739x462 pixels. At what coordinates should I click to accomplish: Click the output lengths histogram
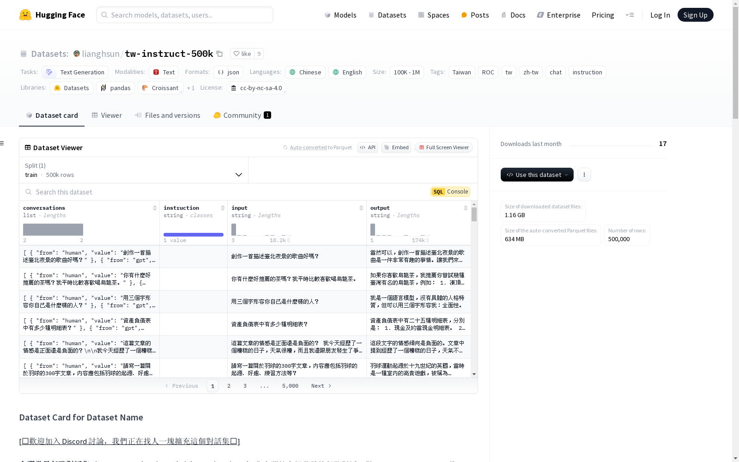[400, 230]
